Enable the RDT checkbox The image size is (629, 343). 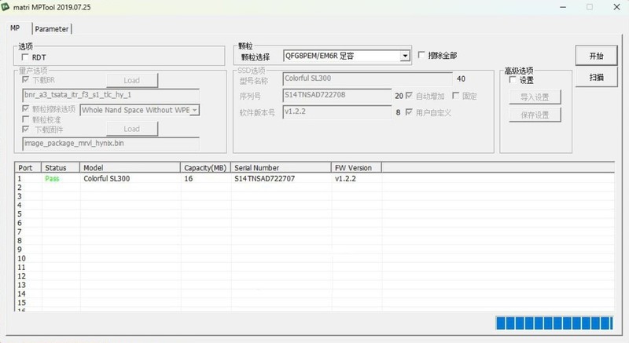[25, 57]
